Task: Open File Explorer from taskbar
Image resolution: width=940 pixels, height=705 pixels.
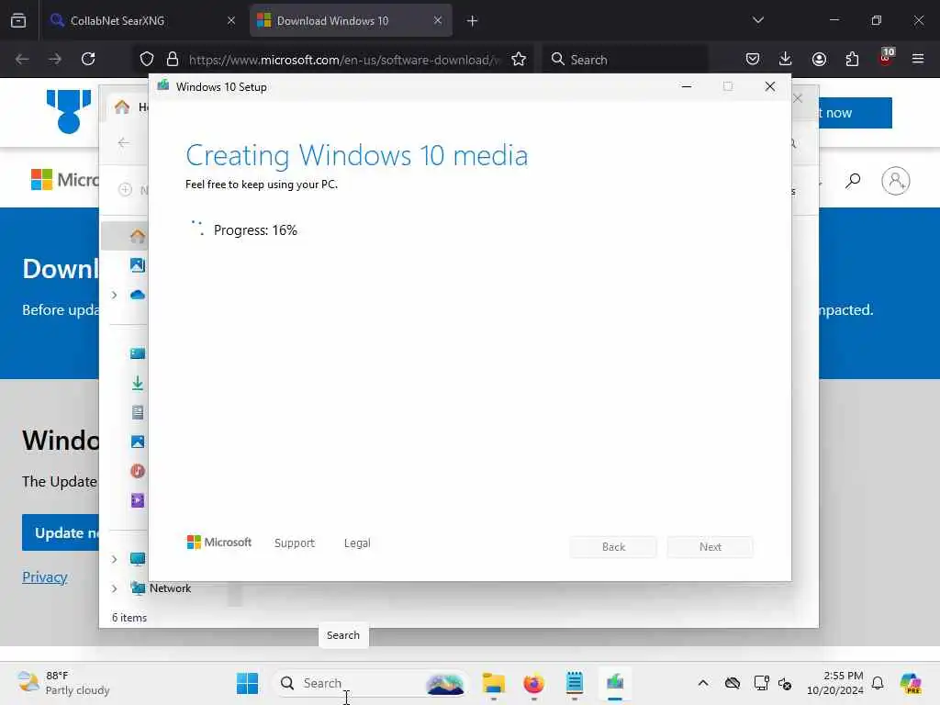Action: 493,683
